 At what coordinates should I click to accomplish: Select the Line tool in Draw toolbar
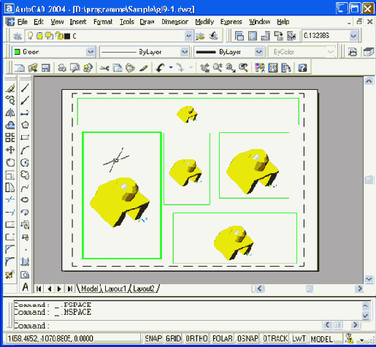coord(25,88)
